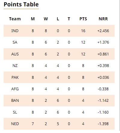This screenshot has width=120, height=133.
Task: Click the M column header
Action: coord(33,19)
